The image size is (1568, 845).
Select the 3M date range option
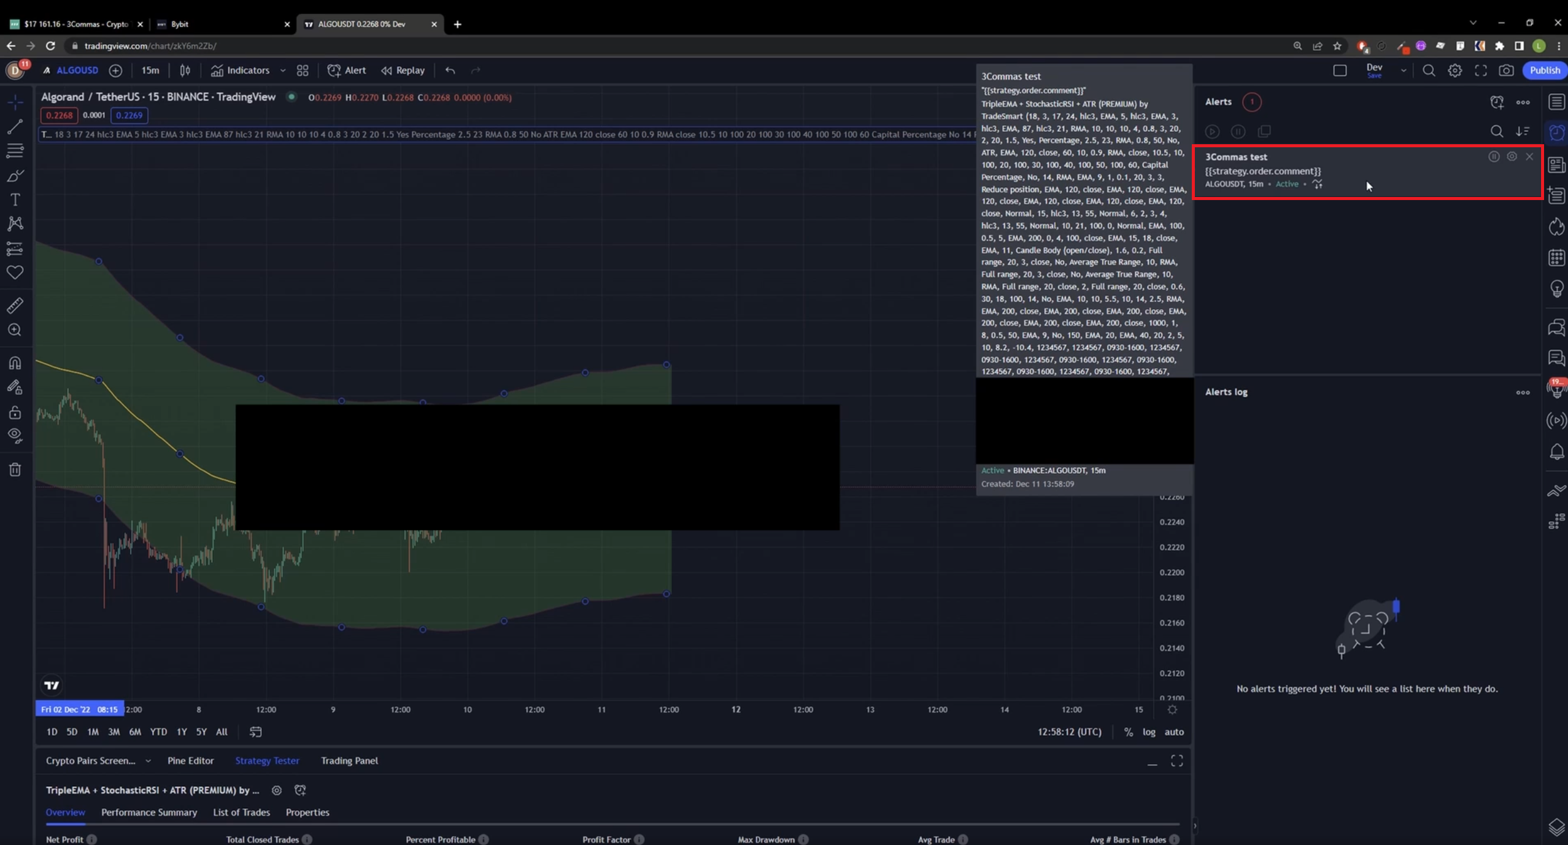click(114, 731)
